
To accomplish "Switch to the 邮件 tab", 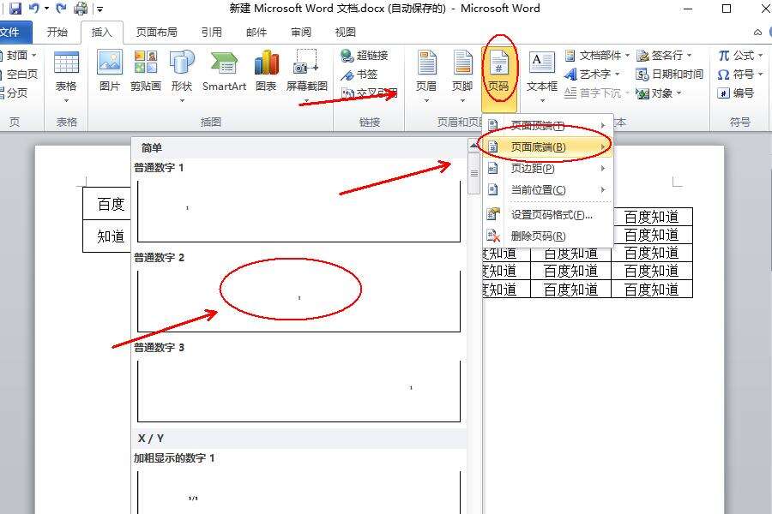I will pyautogui.click(x=256, y=33).
